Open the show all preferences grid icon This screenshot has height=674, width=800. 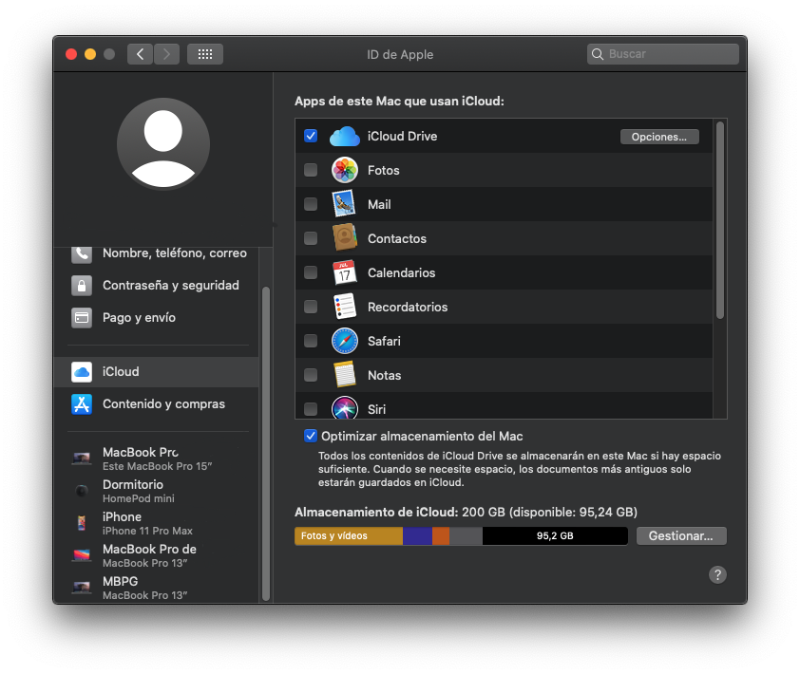coord(204,54)
